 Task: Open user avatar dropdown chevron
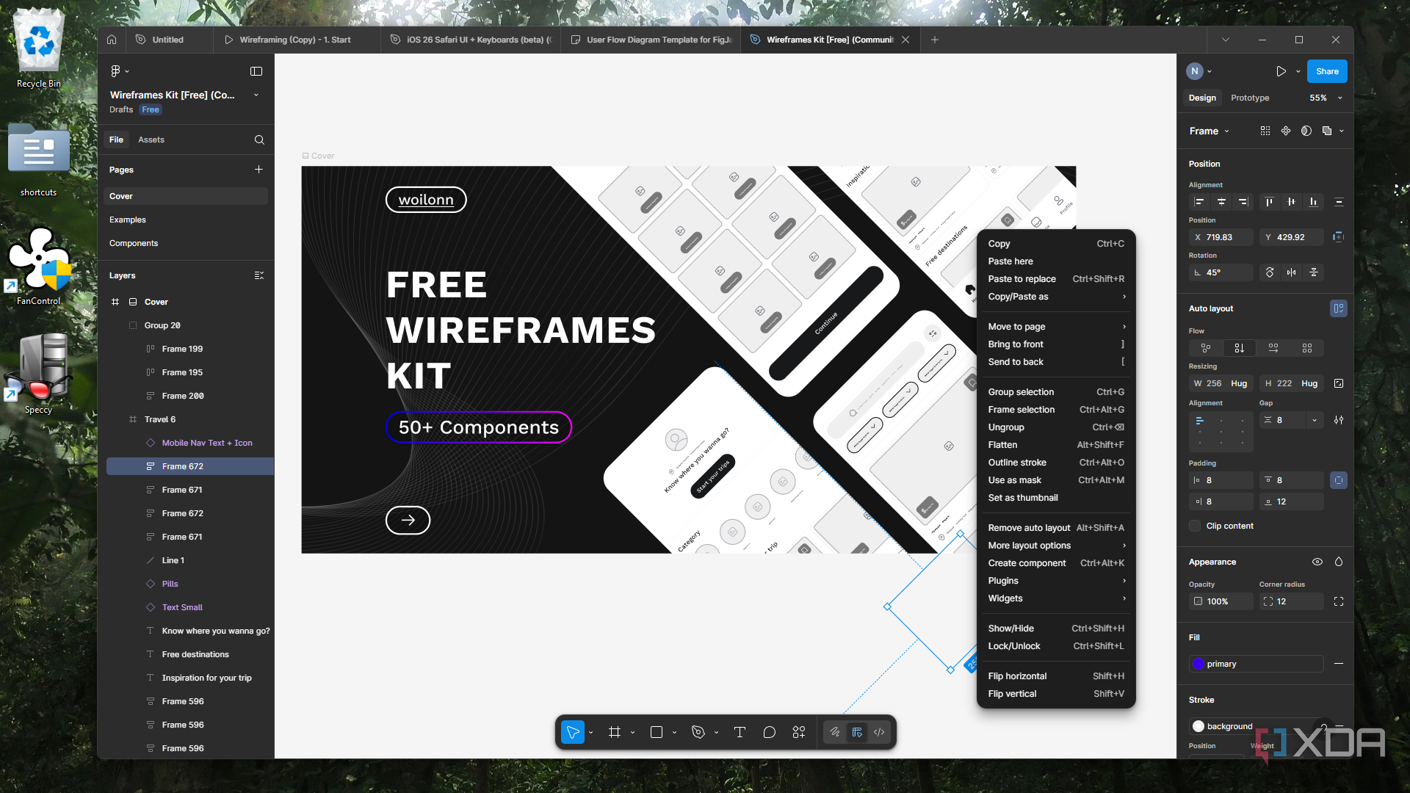click(x=1210, y=71)
